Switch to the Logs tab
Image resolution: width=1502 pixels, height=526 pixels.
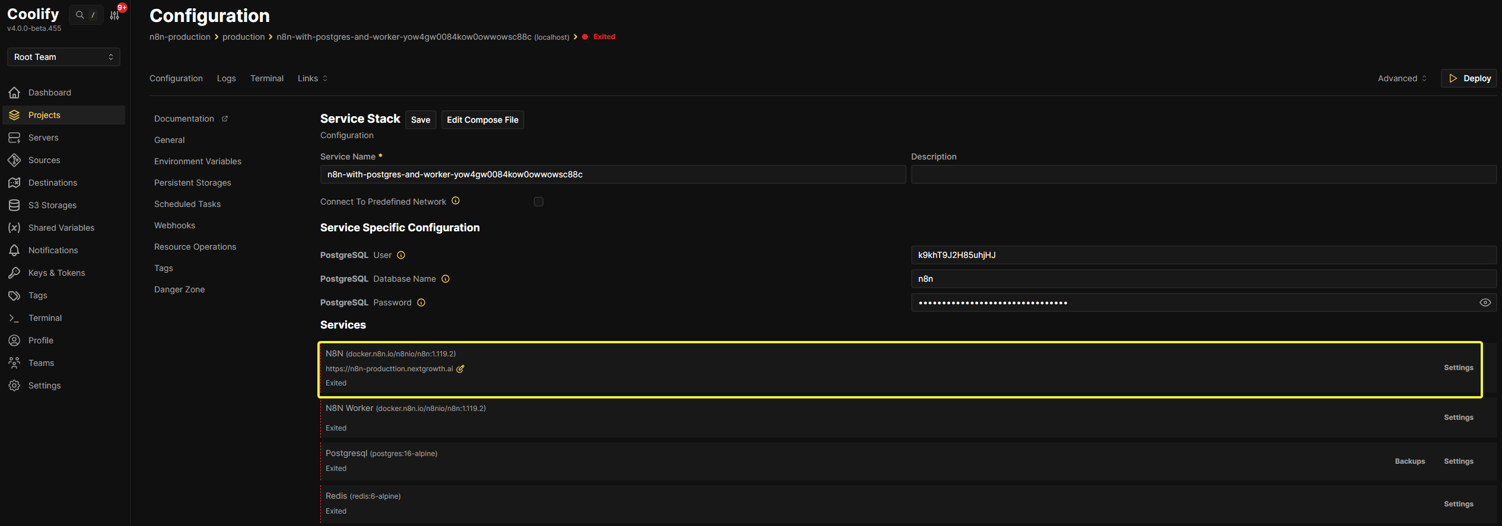(226, 78)
